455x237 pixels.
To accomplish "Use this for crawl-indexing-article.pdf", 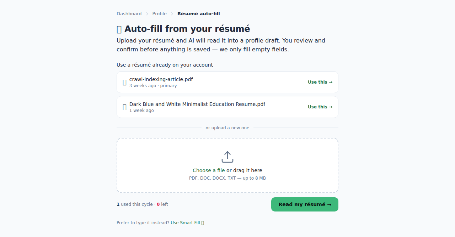I will click(320, 82).
